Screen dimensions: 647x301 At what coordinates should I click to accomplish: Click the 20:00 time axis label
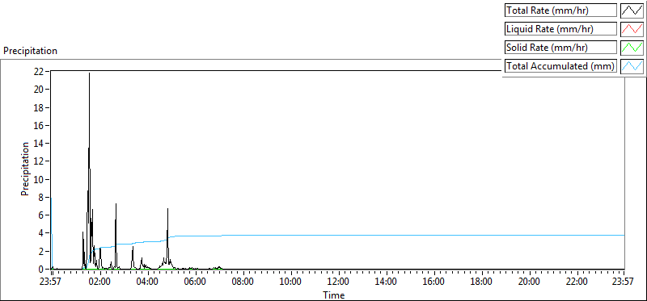pos(529,282)
